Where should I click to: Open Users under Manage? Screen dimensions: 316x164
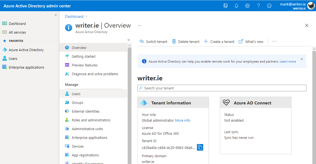pyautogui.click(x=93, y=94)
